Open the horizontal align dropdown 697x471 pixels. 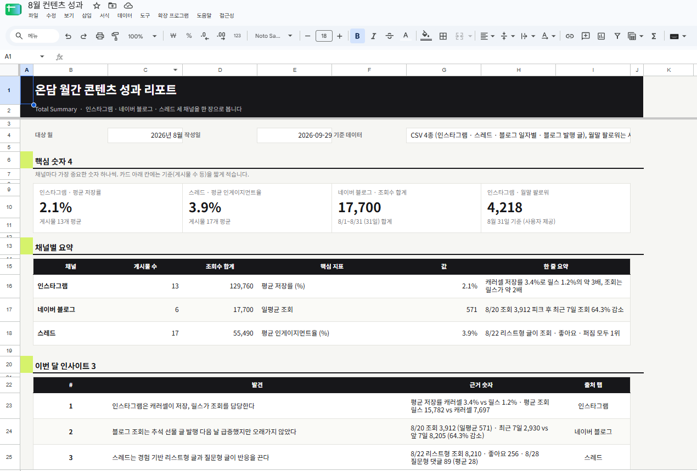487,36
